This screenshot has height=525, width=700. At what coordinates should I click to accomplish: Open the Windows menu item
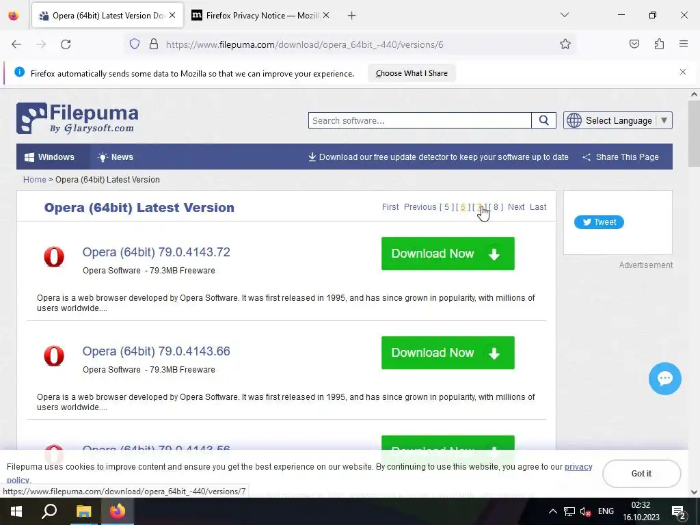[x=49, y=157]
